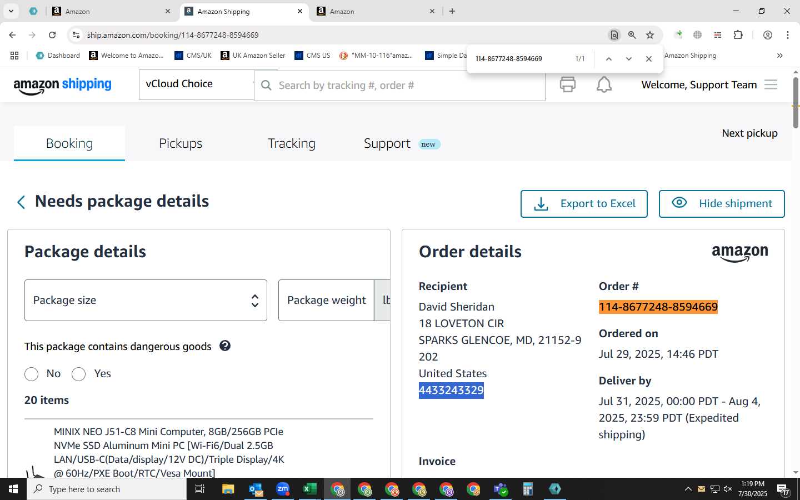
Task: Open Windows notification center icon
Action: click(783, 489)
